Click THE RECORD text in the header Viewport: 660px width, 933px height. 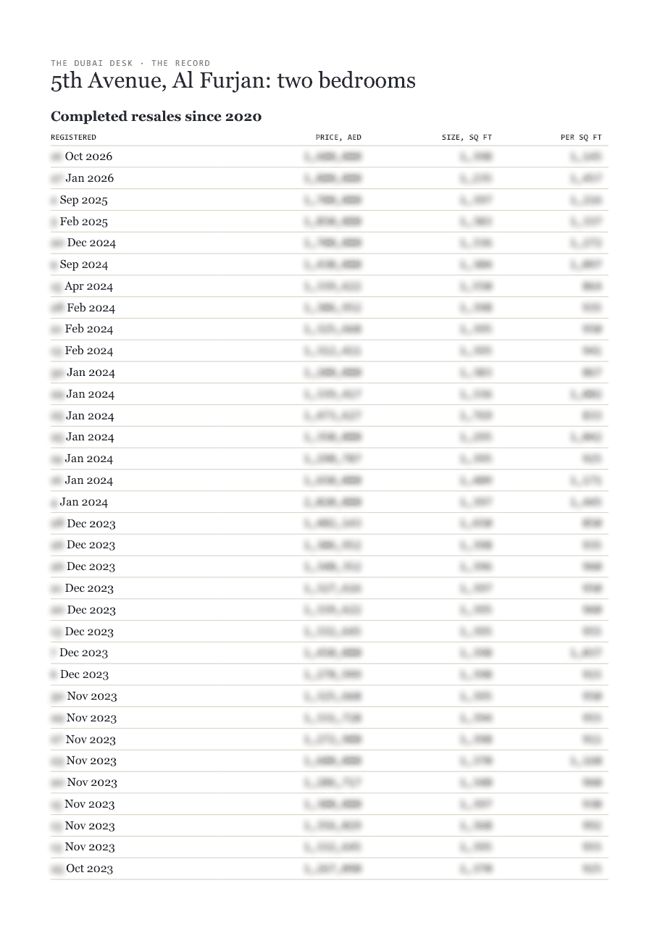(x=180, y=63)
